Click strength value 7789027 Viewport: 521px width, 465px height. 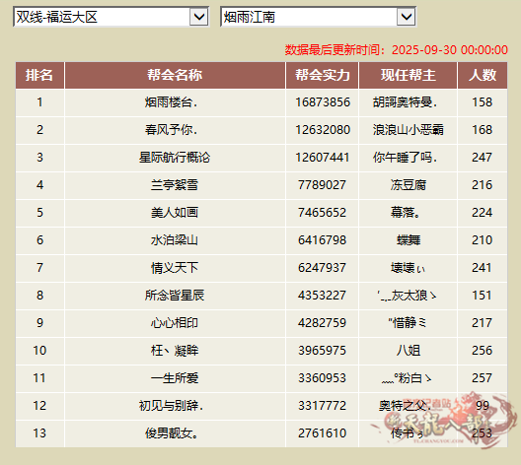[x=322, y=185]
